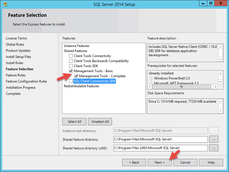Image resolution: width=229 pixels, height=172 pixels.
Task: Select Instance Features tree row
Action: pos(77,46)
